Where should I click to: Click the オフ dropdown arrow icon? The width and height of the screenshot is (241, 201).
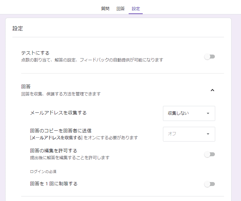pyautogui.click(x=208, y=134)
